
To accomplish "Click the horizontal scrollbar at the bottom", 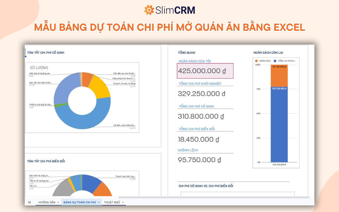I will 214,197.
